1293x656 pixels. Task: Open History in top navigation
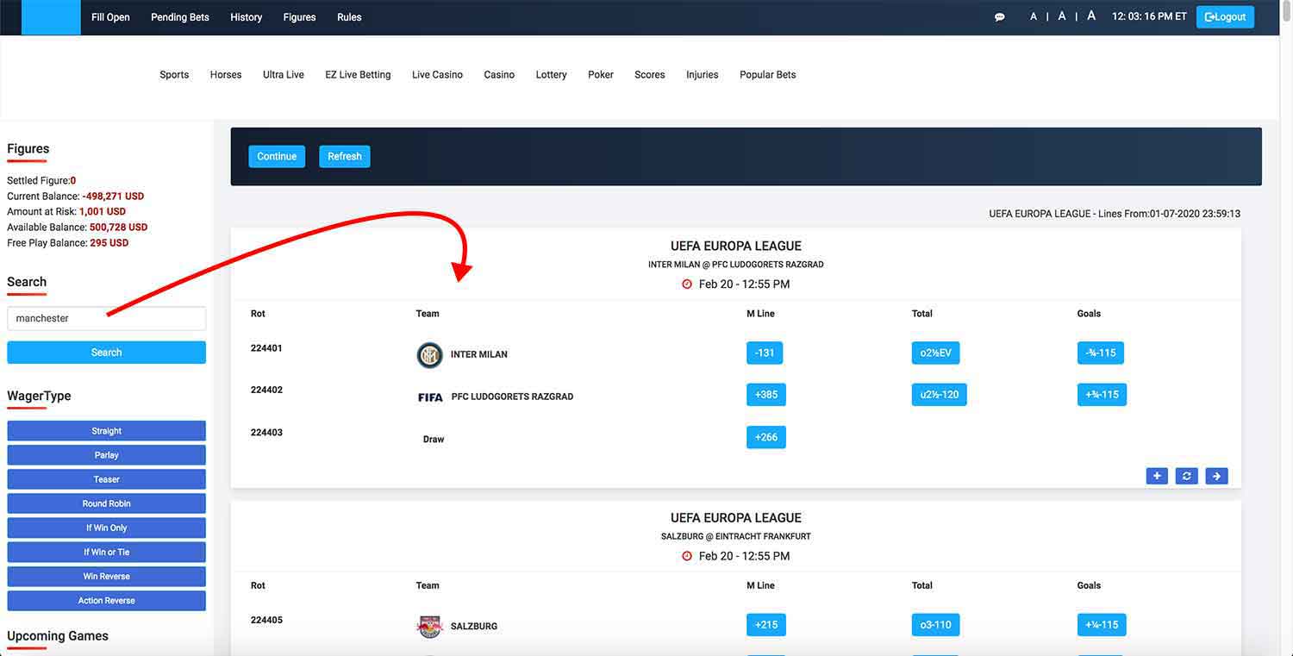click(246, 17)
